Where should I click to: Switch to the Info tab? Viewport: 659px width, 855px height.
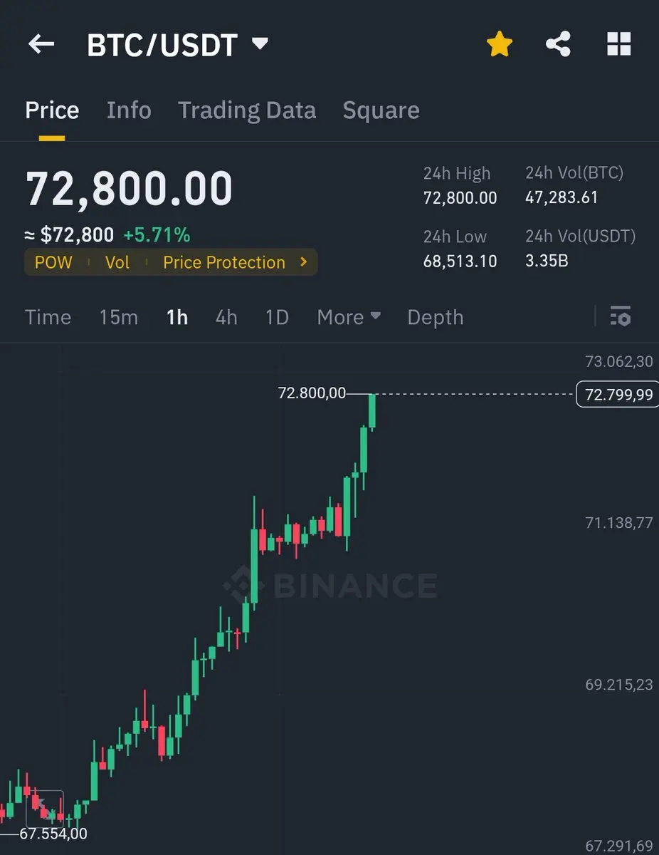point(129,110)
